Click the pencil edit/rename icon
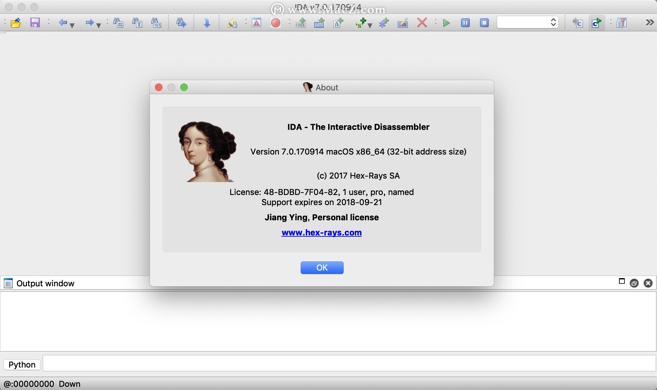This screenshot has width=657, height=390. [403, 23]
